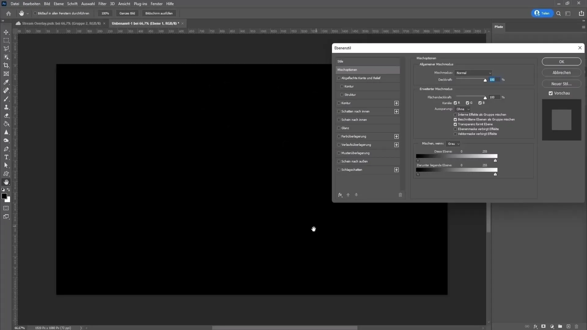Open Mischen wenn Grau dropdown
This screenshot has height=330, width=587.
(455, 144)
